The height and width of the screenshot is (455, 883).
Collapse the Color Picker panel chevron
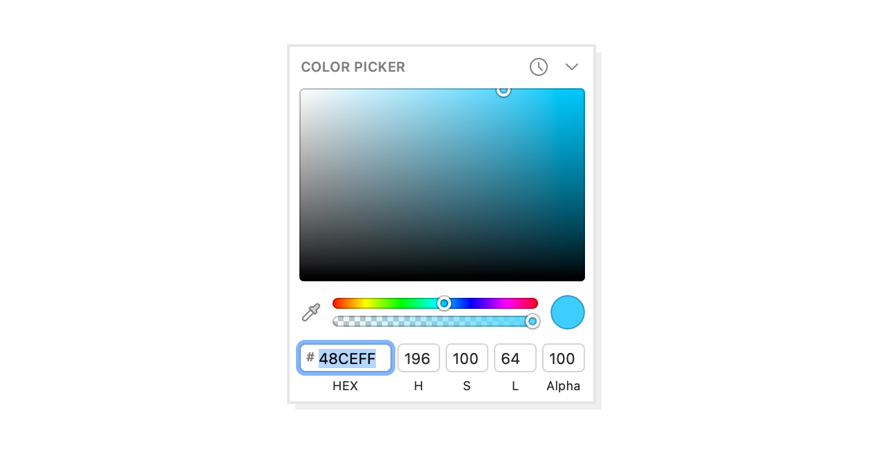[x=572, y=67]
